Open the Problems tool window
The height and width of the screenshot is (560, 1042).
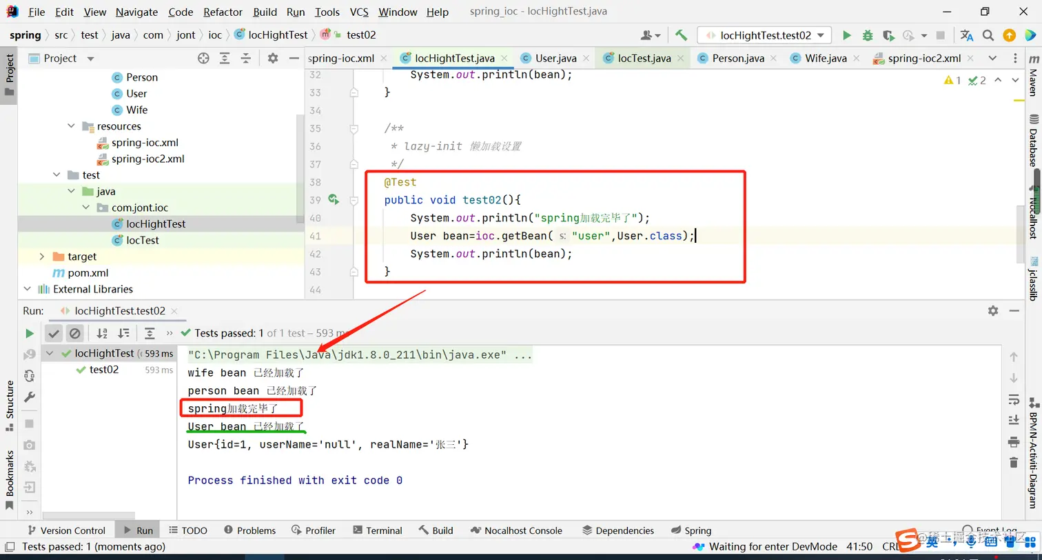point(249,530)
